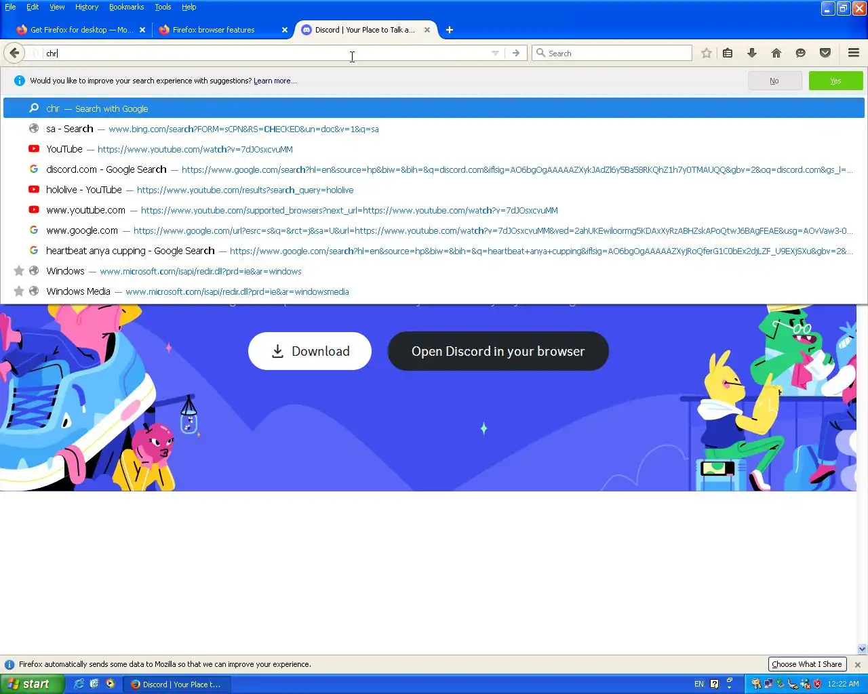
Task: Close the 'Get Firefox for desktop' tab
Action: [x=142, y=30]
